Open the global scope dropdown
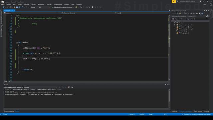The width and height of the screenshot is (213, 120). click(88, 13)
